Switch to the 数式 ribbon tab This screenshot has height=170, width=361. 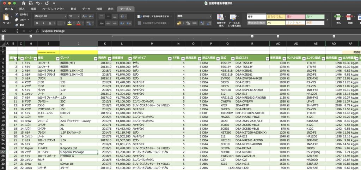[x=73, y=9]
